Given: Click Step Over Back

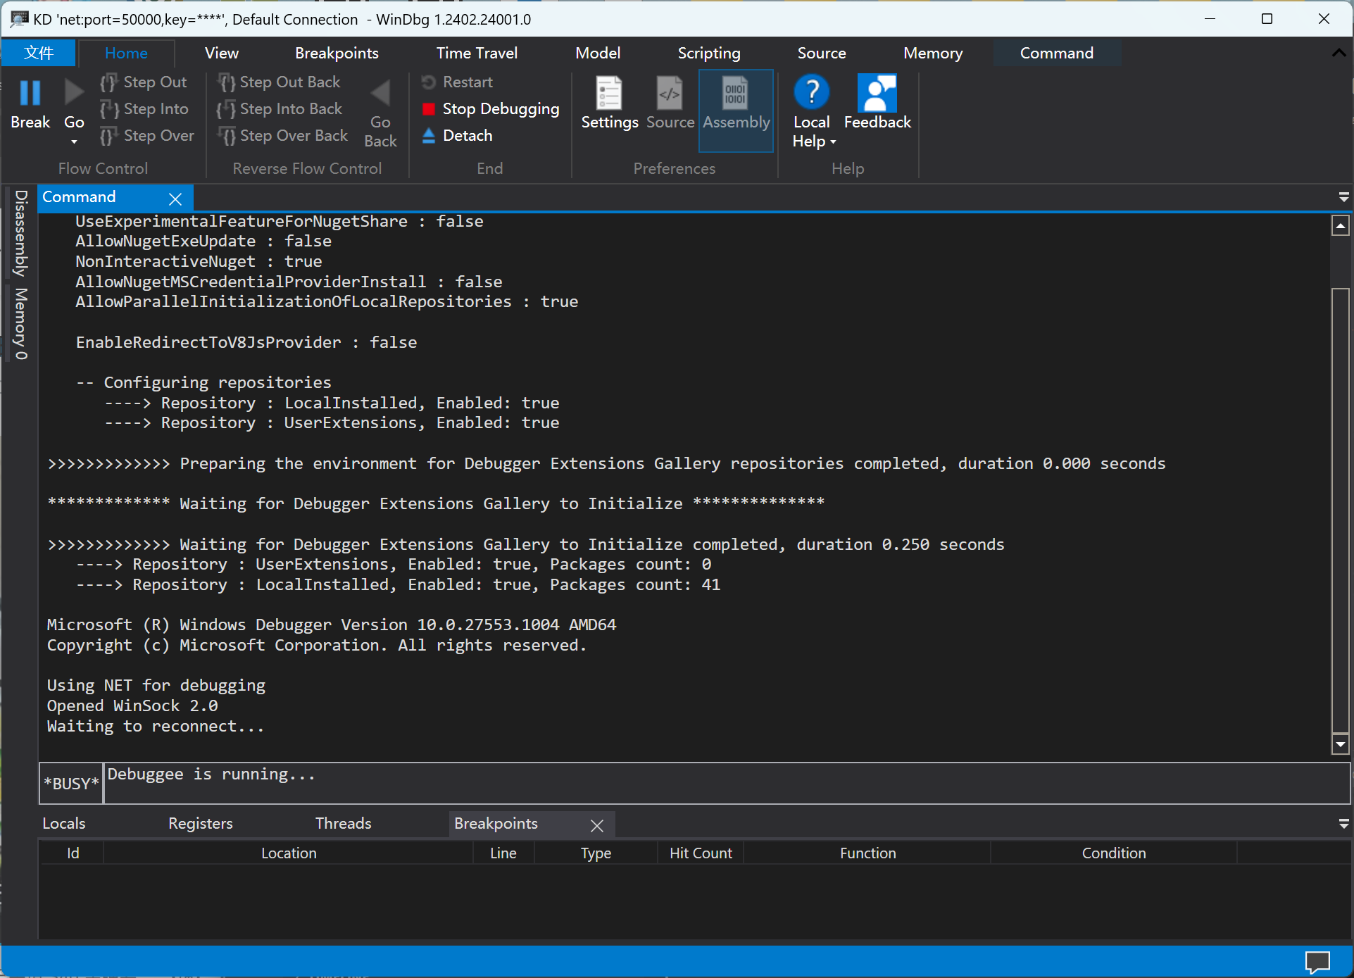Looking at the screenshot, I should pyautogui.click(x=283, y=136).
